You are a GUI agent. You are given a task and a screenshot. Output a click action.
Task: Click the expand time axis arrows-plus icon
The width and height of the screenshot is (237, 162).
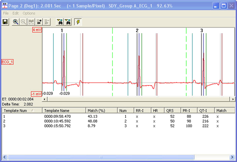pyautogui.click(x=39, y=22)
